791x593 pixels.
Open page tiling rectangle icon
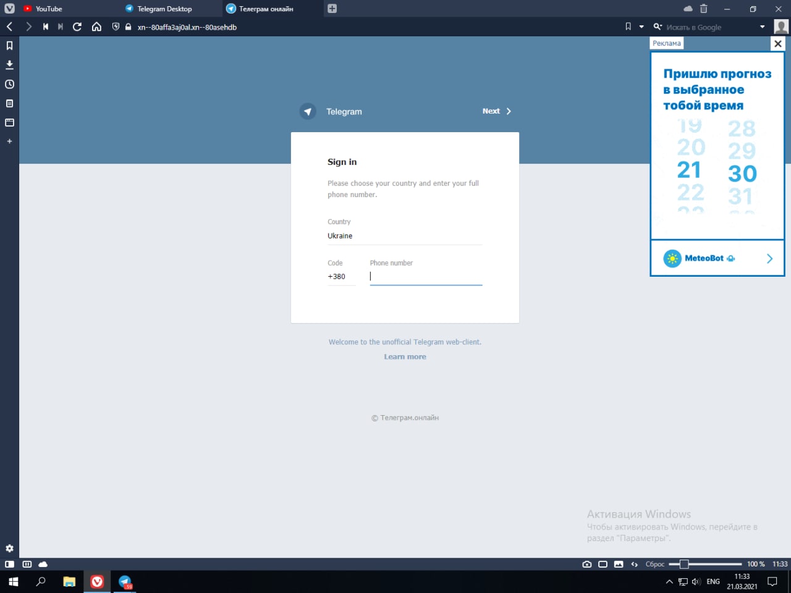click(603, 564)
